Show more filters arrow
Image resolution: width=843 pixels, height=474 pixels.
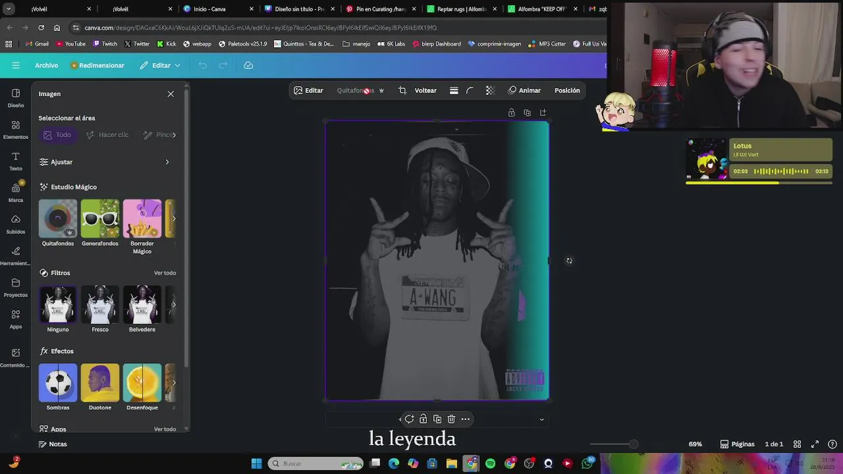click(174, 304)
